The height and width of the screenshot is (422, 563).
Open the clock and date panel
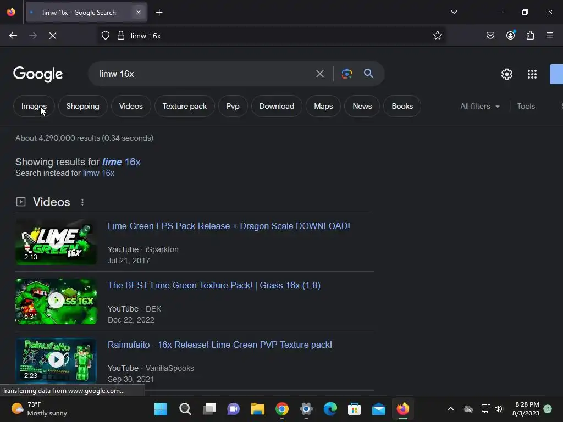(x=526, y=409)
